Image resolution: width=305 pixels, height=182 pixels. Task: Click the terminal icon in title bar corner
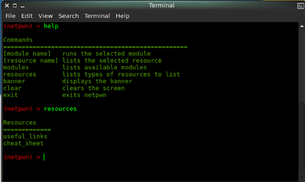301,6
